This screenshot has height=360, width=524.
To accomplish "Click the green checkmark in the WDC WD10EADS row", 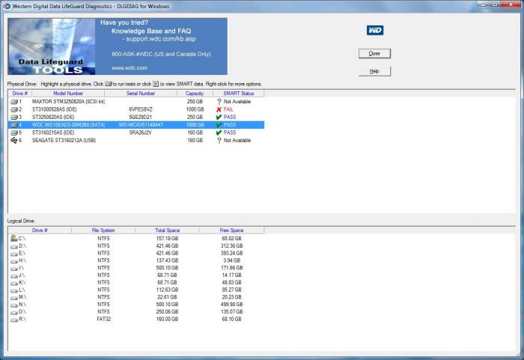I will point(219,125).
